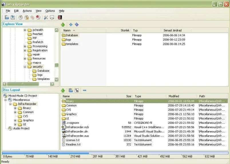Open the Options menu
230x164 pixels.
click(50, 11)
